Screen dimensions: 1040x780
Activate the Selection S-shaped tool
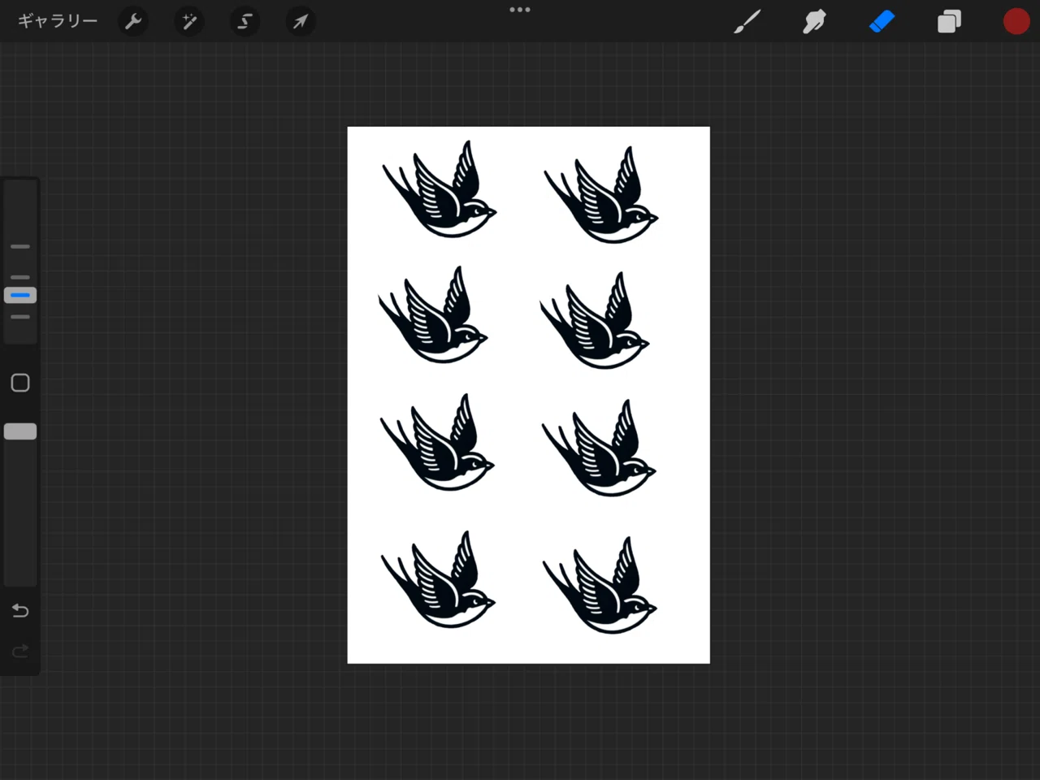coord(245,22)
